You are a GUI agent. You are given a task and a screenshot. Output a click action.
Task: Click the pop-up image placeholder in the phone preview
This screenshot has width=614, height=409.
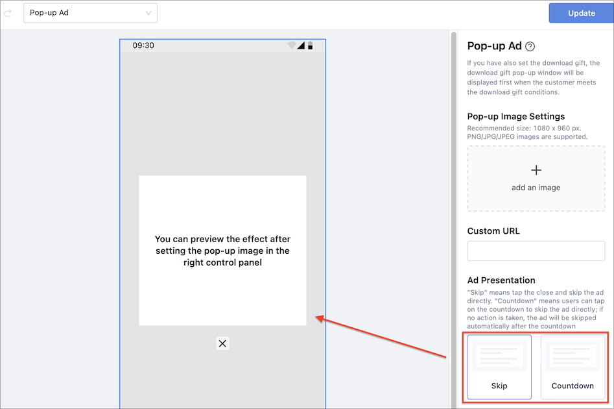click(x=222, y=251)
